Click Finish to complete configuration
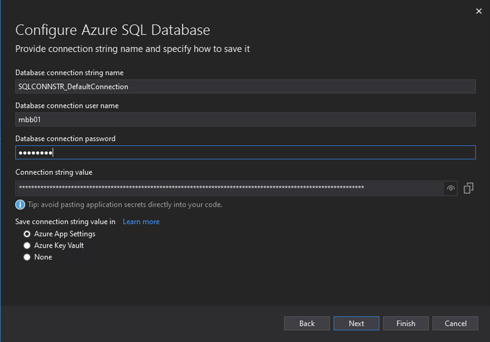The image size is (490, 342). point(405,323)
